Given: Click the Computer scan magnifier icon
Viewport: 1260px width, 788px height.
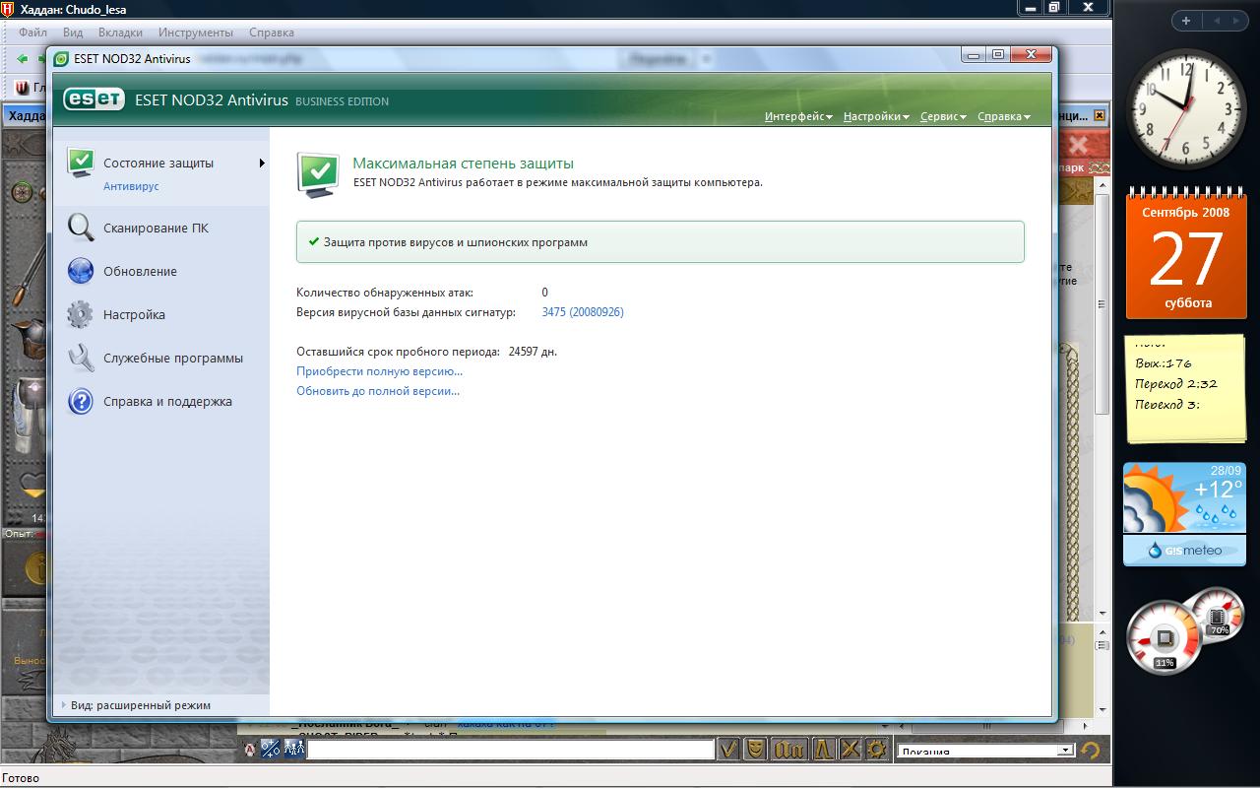Looking at the screenshot, I should click(81, 229).
